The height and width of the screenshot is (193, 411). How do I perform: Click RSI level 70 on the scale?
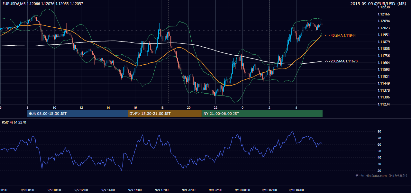tap(379, 138)
